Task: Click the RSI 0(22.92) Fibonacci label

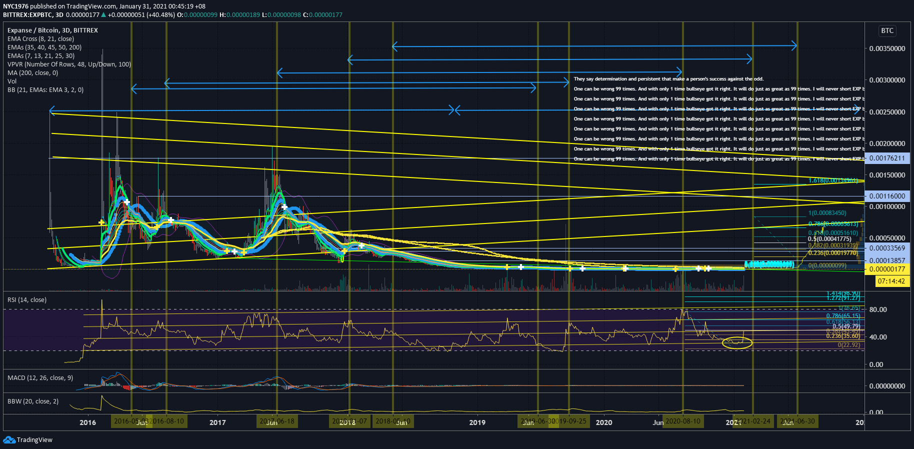Action: pos(849,345)
